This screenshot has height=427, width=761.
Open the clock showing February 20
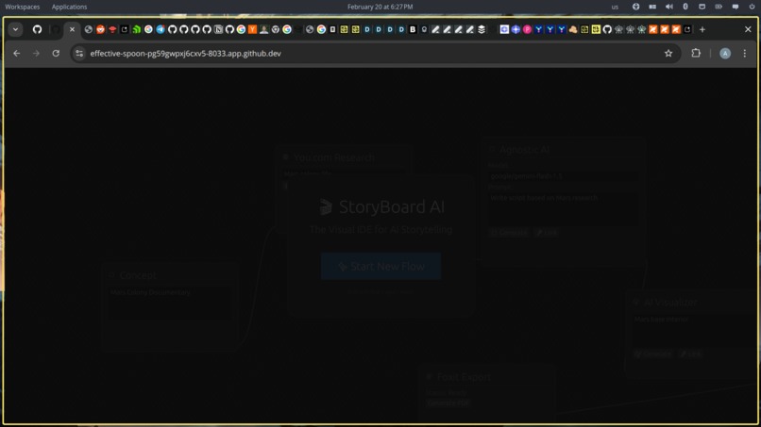coord(380,7)
